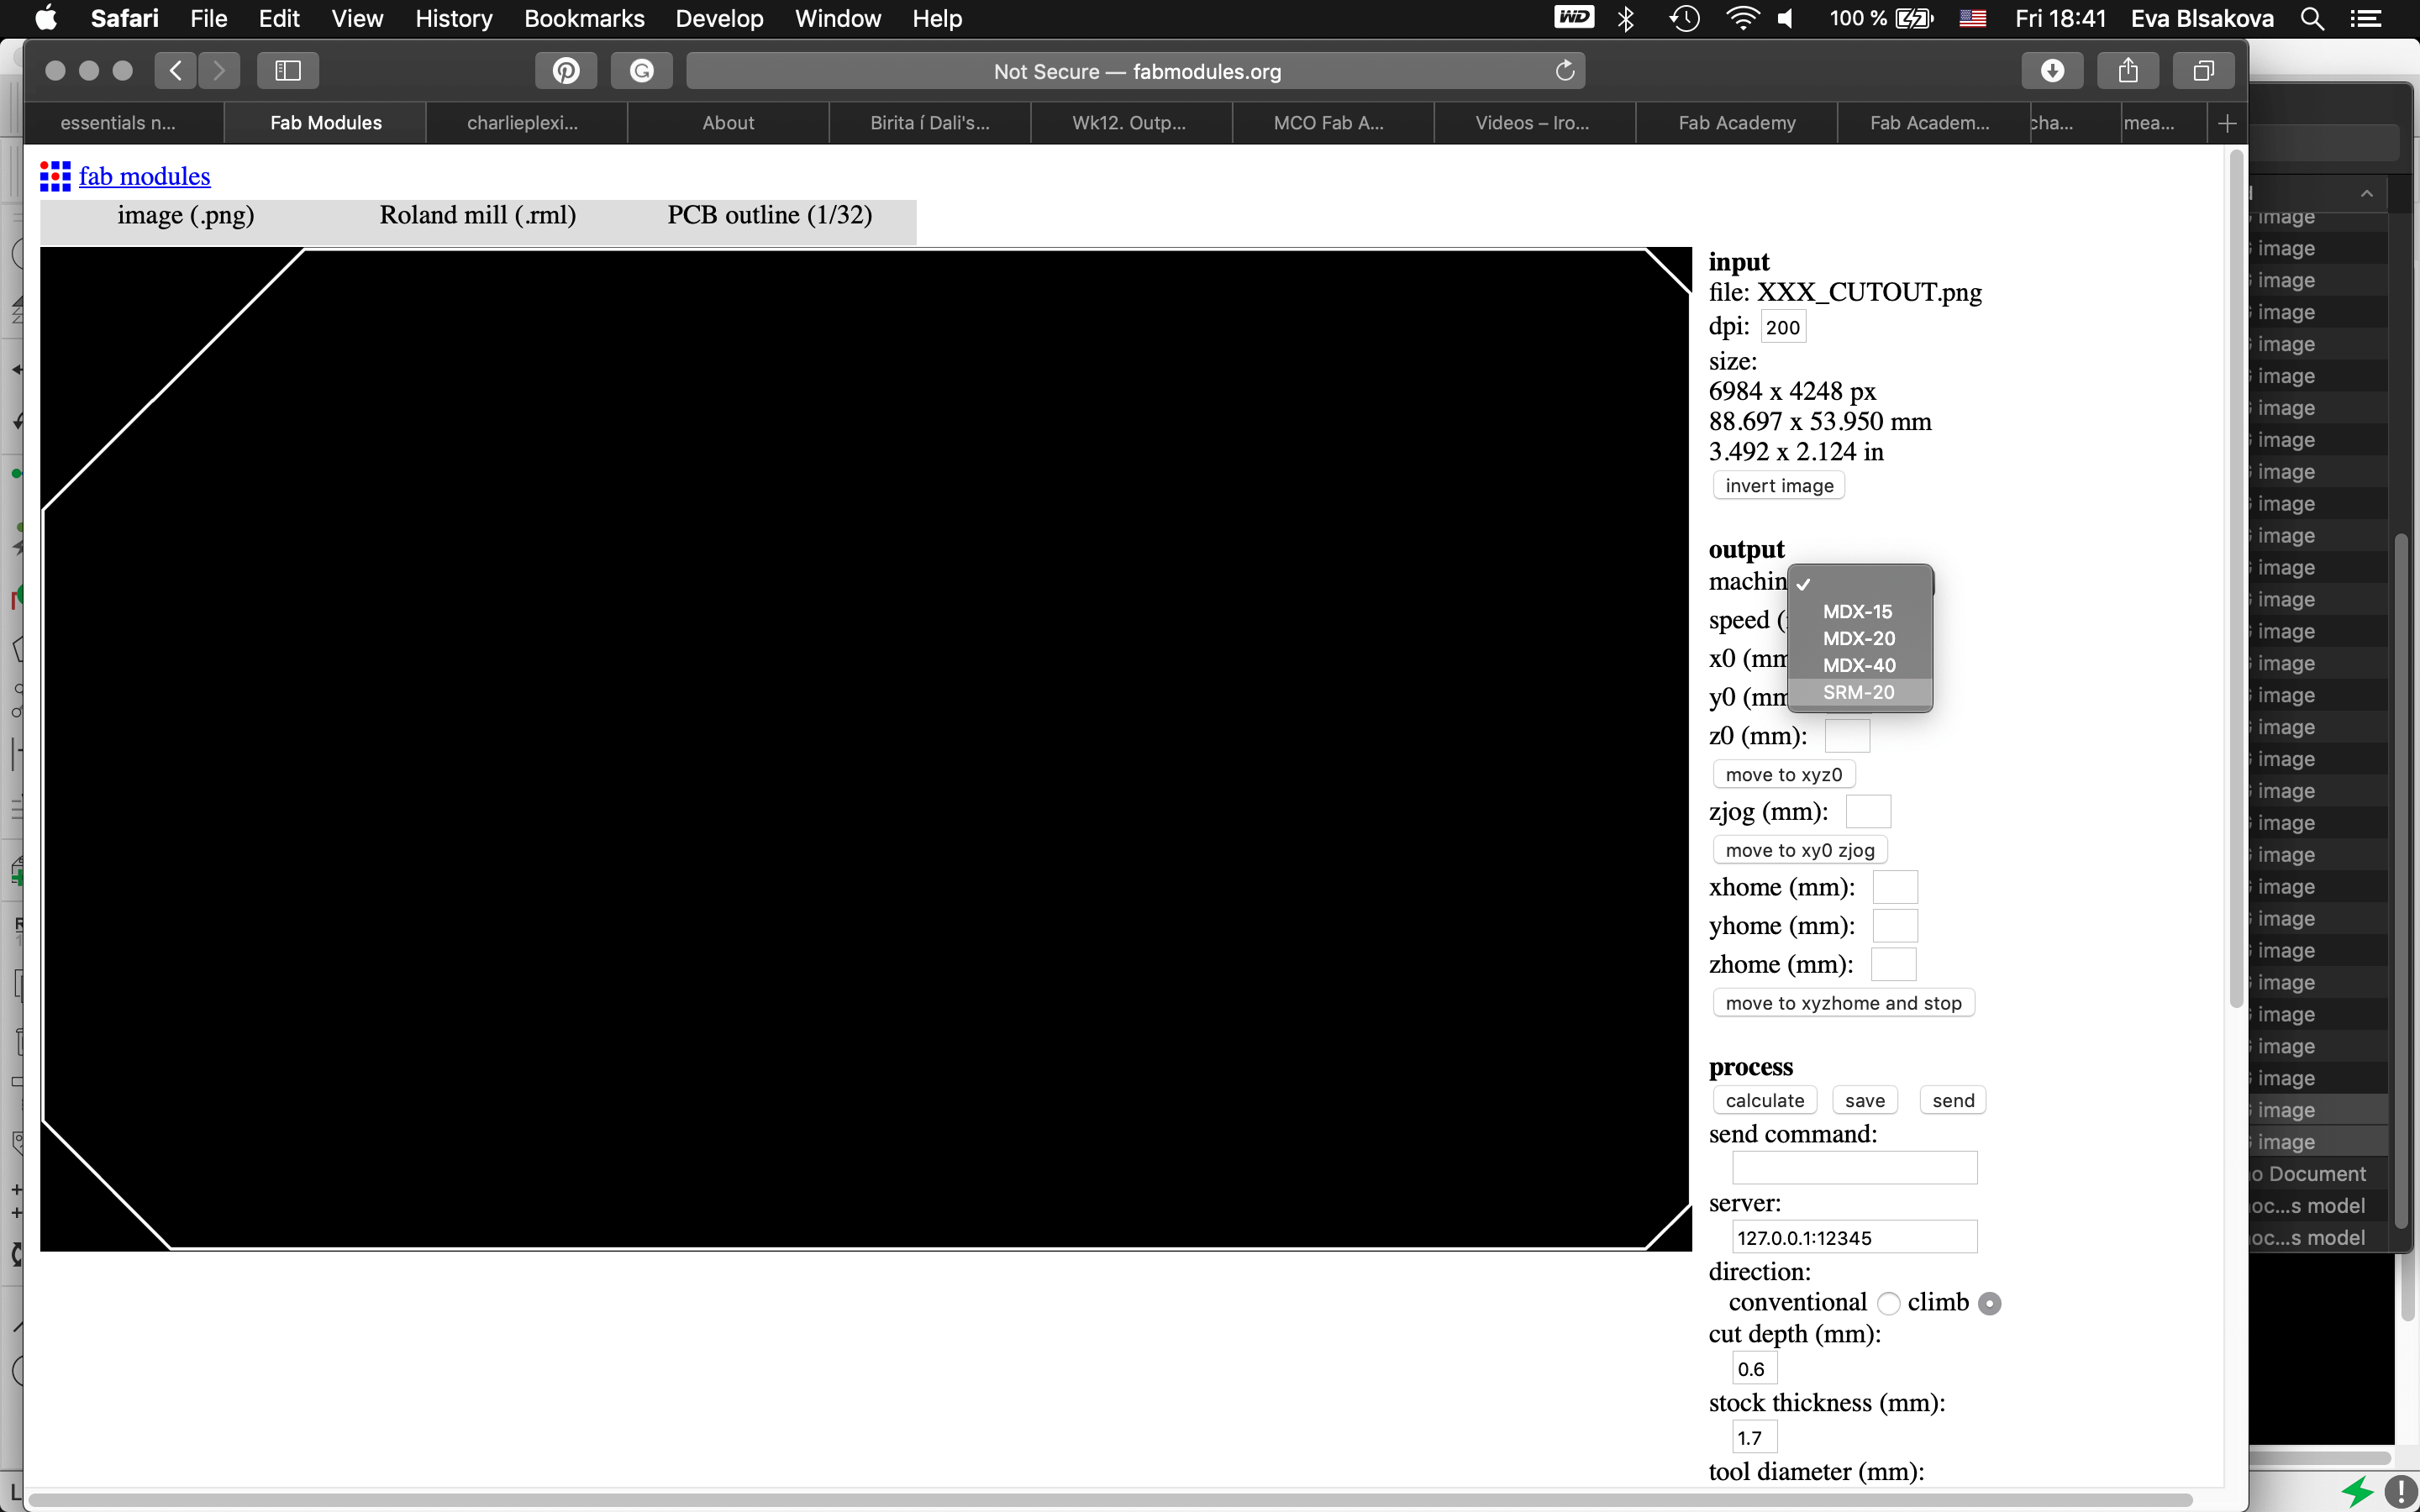Switch to the Fab Academy tab
Screen dimensions: 2420x1512
(x=1736, y=123)
